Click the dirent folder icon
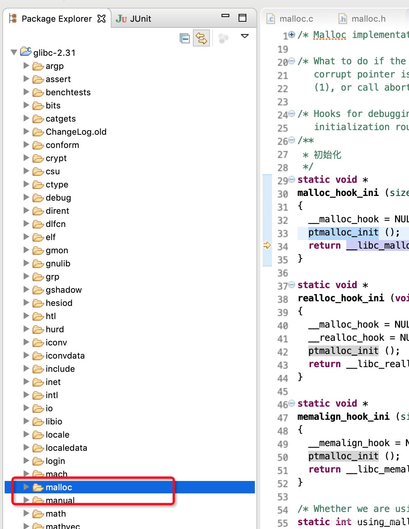The width and height of the screenshot is (409, 529). tap(38, 211)
